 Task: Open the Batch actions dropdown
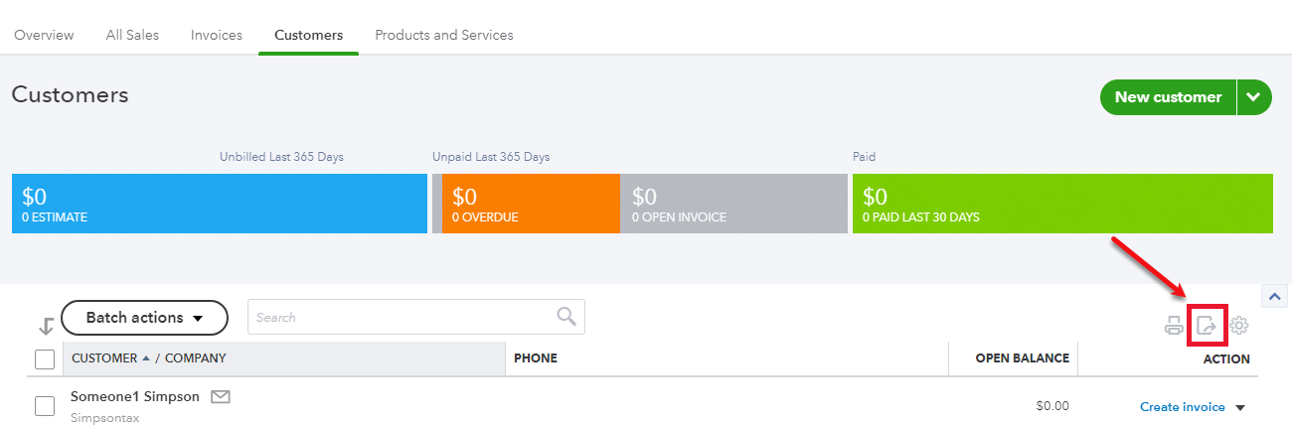tap(144, 318)
